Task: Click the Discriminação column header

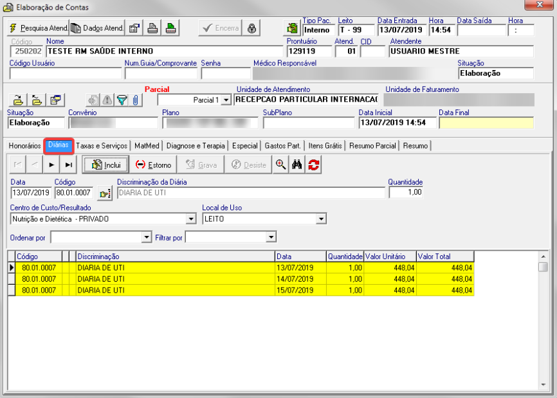Action: [176, 257]
